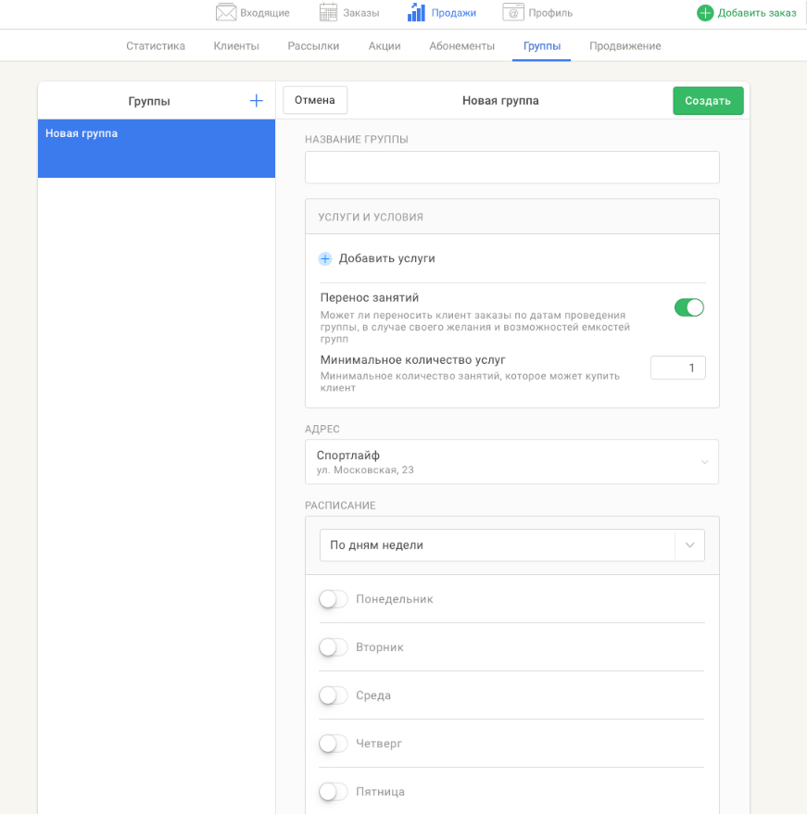
Task: Add a new group with the plus icon
Action: click(257, 101)
